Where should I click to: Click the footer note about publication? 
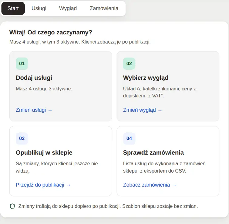(x=108, y=206)
